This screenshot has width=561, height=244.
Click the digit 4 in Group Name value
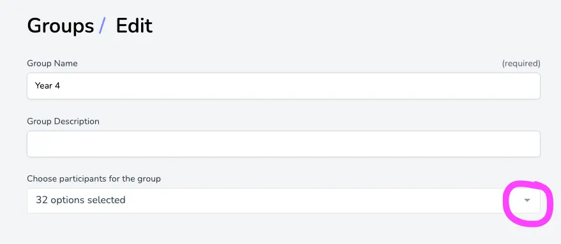[x=57, y=86]
